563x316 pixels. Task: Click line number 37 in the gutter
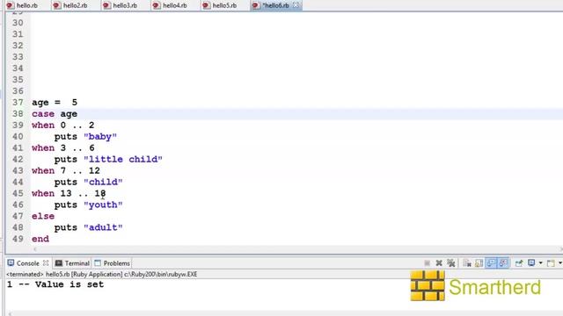(18, 103)
